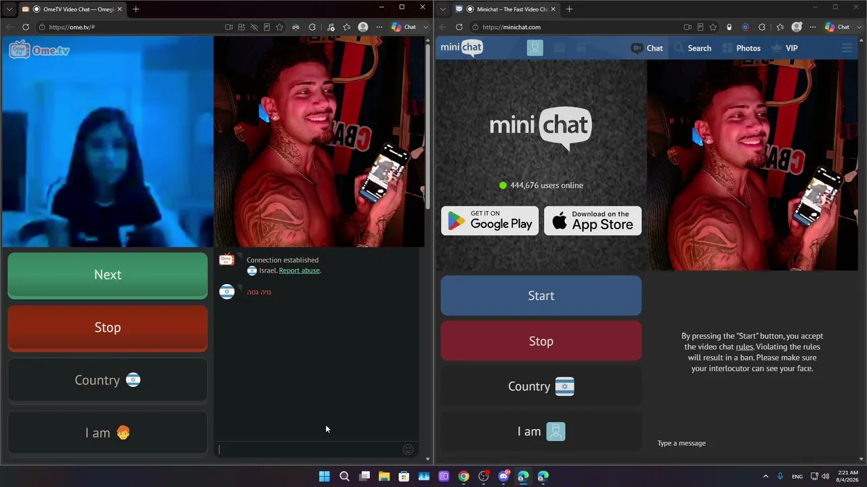Click the red Stop button in OmeTV
Image resolution: width=867 pixels, height=487 pixels.
[x=108, y=327]
